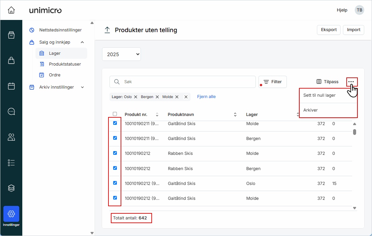Screen dimensions: 372x236
Task: Click the TB user avatar
Action: pyautogui.click(x=359, y=10)
